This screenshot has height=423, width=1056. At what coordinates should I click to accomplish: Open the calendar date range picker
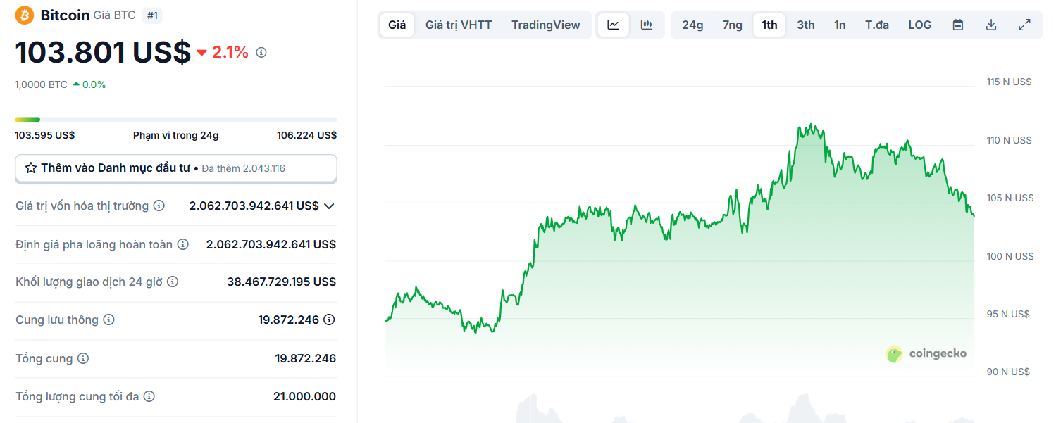pos(958,25)
